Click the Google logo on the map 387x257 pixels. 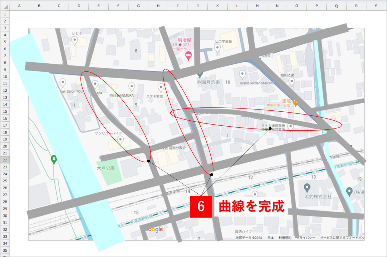point(154,230)
